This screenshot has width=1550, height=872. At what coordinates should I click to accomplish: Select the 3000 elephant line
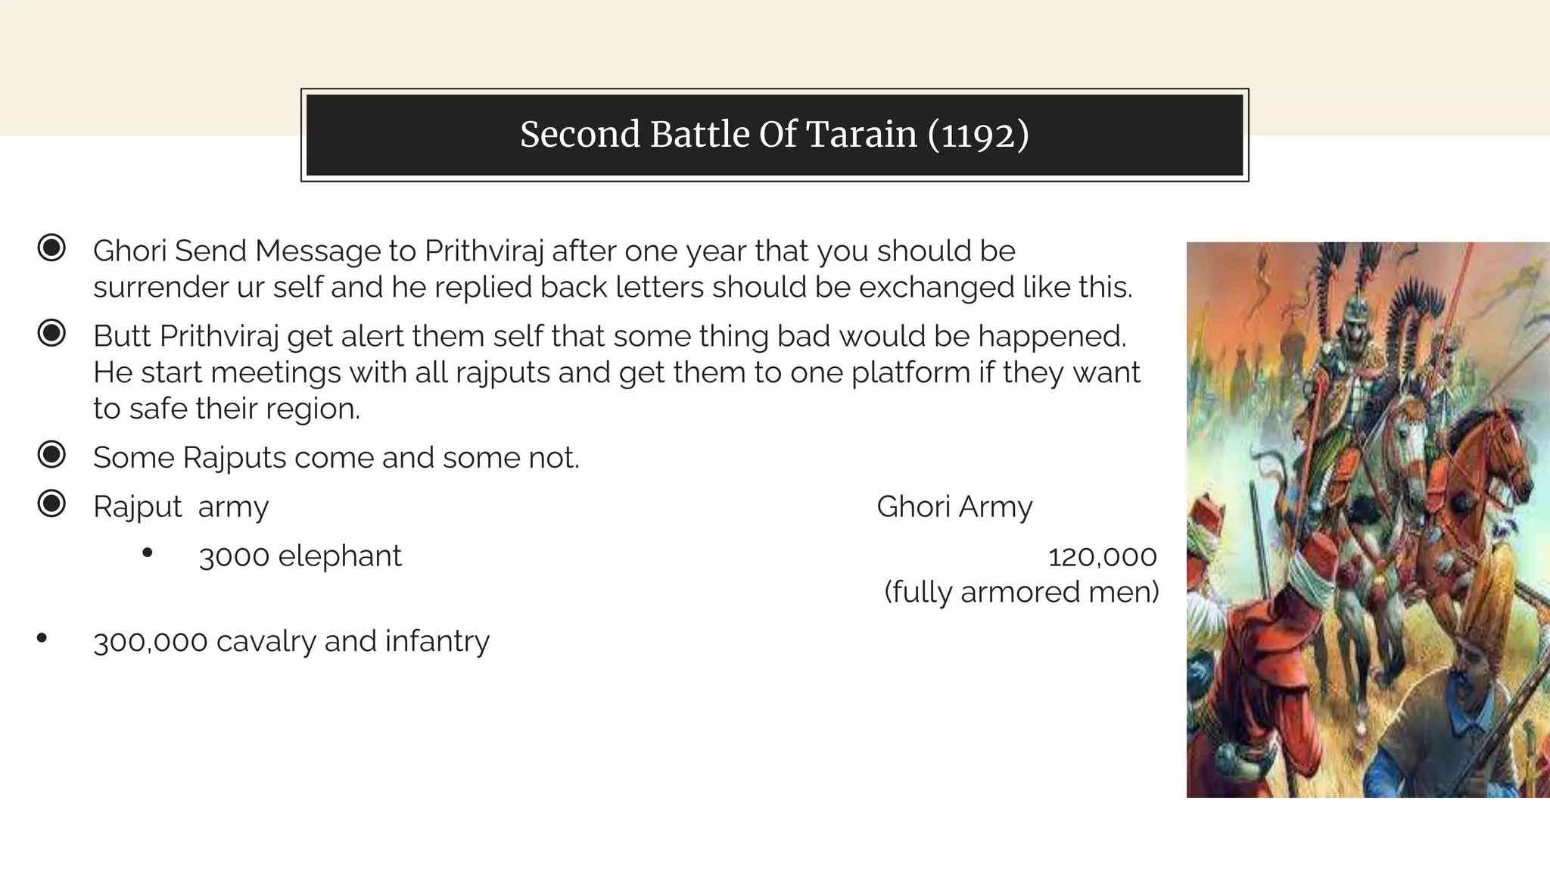(x=300, y=556)
